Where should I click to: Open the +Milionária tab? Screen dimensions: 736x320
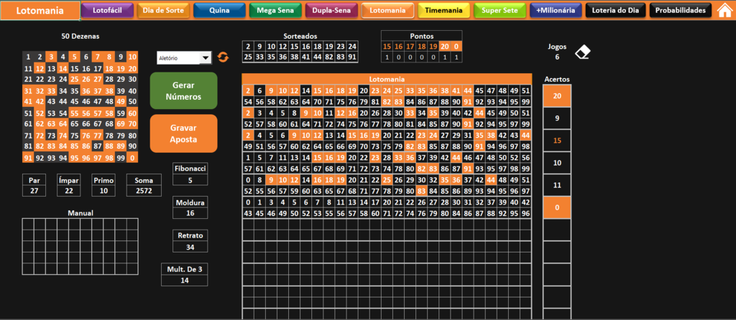click(x=556, y=10)
